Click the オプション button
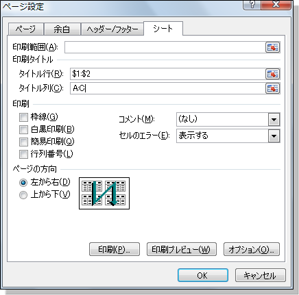 [x=252, y=249]
